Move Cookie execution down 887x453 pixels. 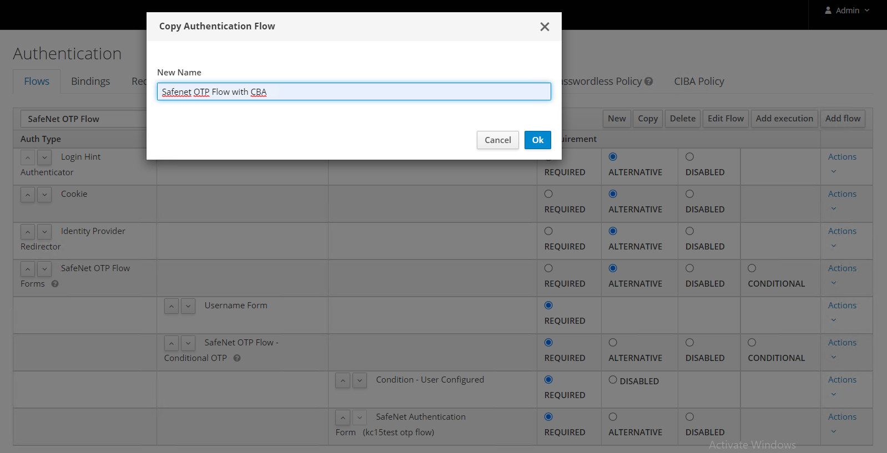click(44, 195)
